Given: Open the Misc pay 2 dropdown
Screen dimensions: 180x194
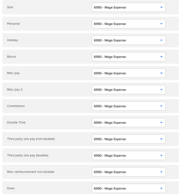Looking at the screenshot, I should pyautogui.click(x=129, y=90).
